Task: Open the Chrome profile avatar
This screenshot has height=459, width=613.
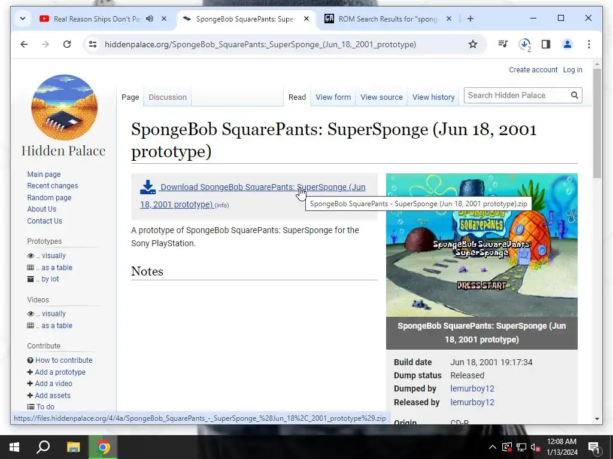Action: (568, 44)
